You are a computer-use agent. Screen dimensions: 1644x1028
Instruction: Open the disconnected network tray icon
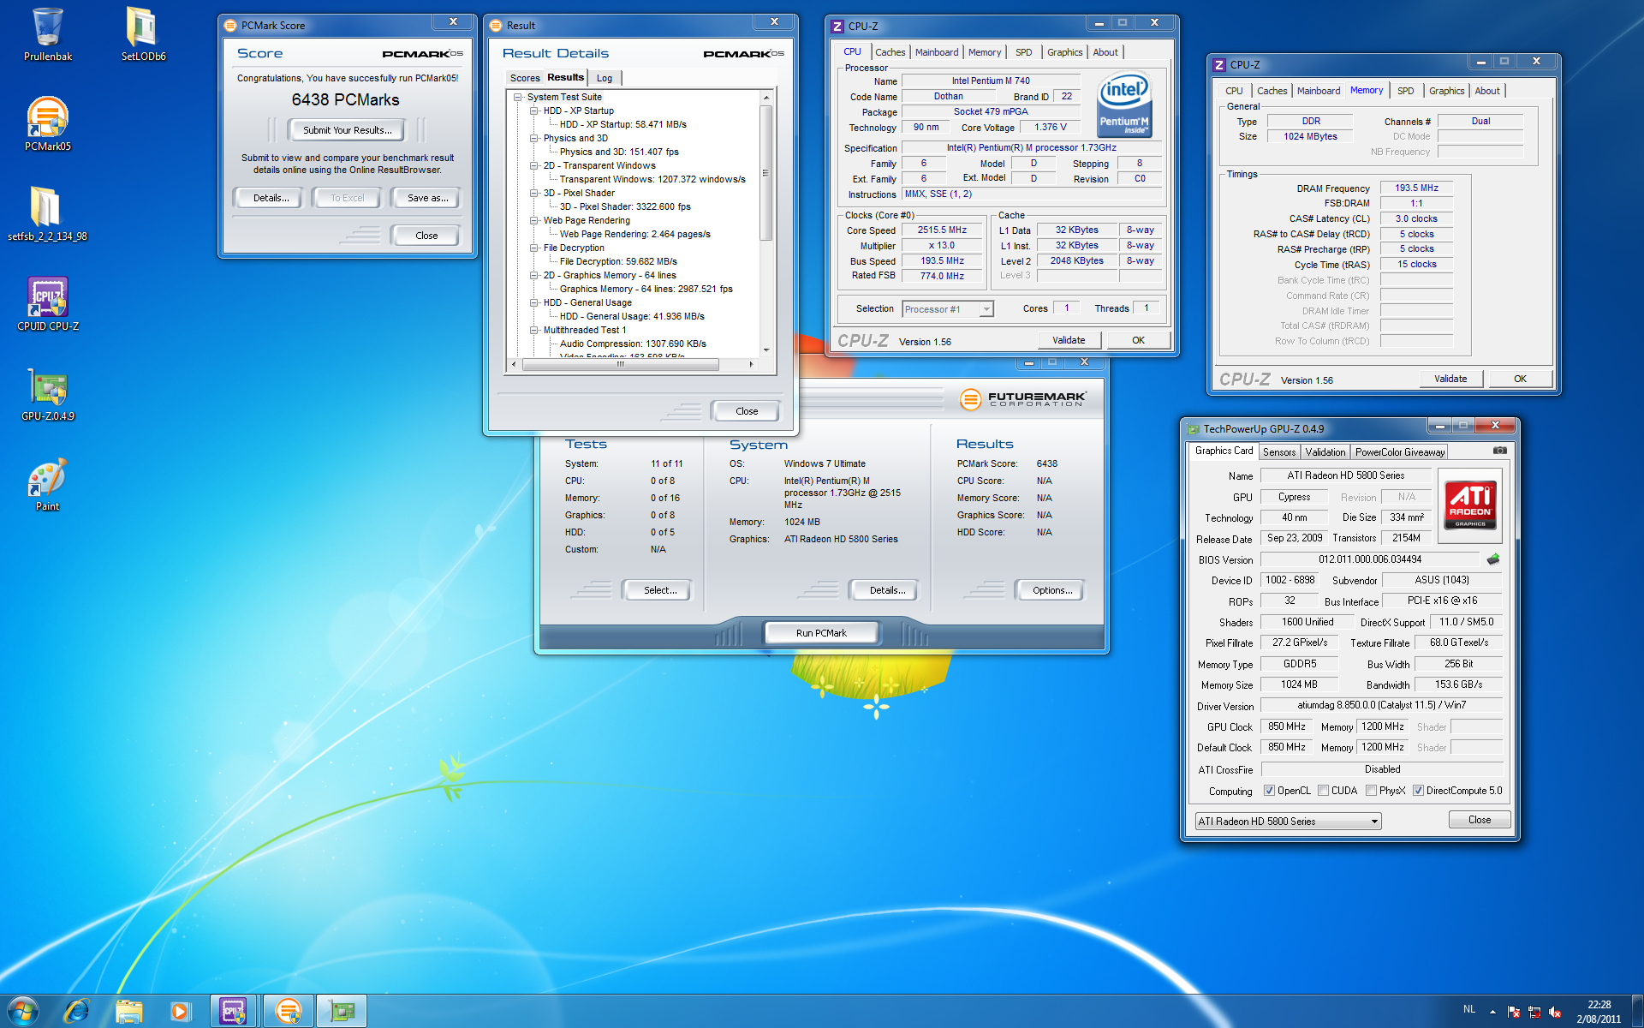[1534, 1012]
